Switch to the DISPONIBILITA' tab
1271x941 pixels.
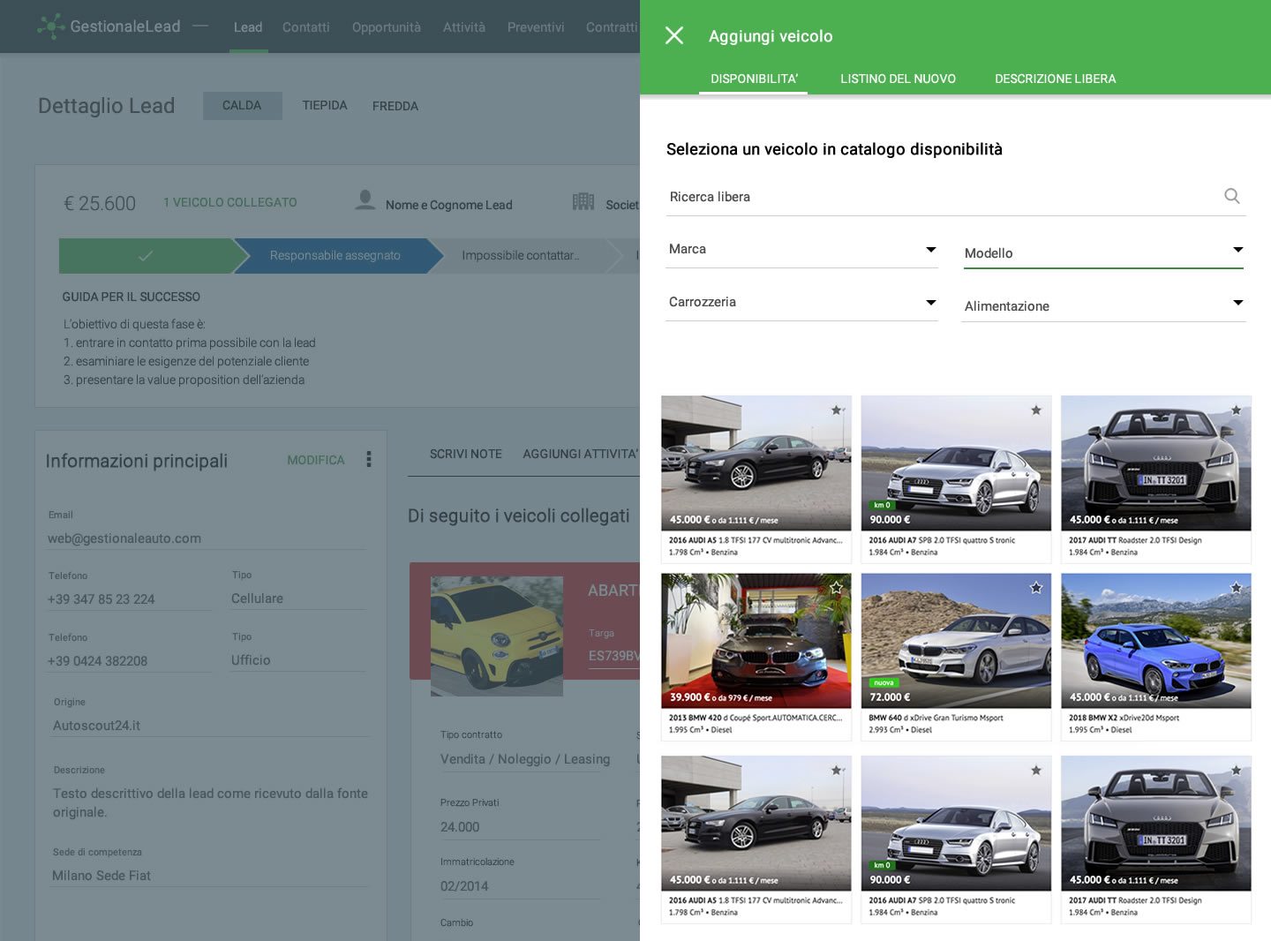pyautogui.click(x=754, y=79)
